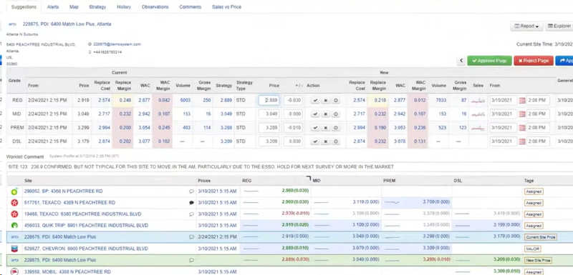Approve the DSL price with checkmark icon
The image size is (573, 275).
(315, 141)
